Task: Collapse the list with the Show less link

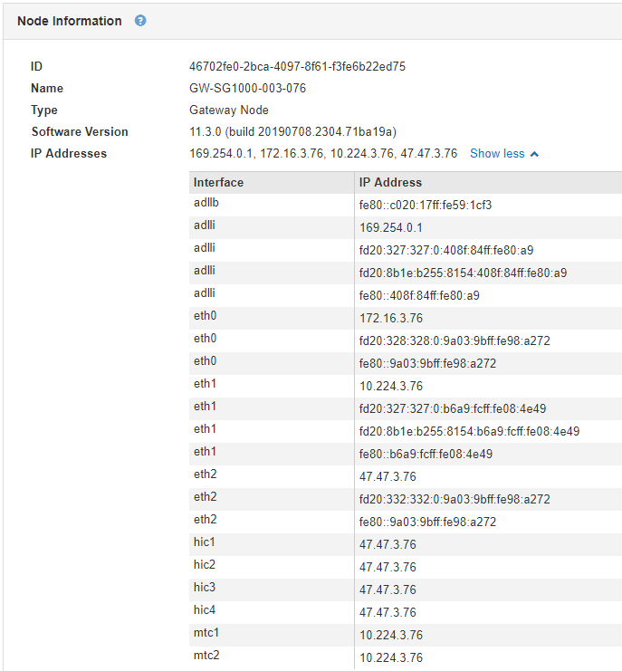Action: tap(497, 154)
